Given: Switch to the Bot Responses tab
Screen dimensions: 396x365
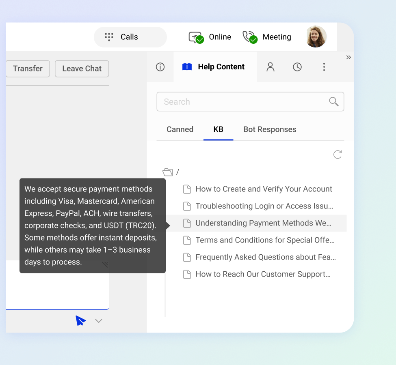Looking at the screenshot, I should (270, 129).
